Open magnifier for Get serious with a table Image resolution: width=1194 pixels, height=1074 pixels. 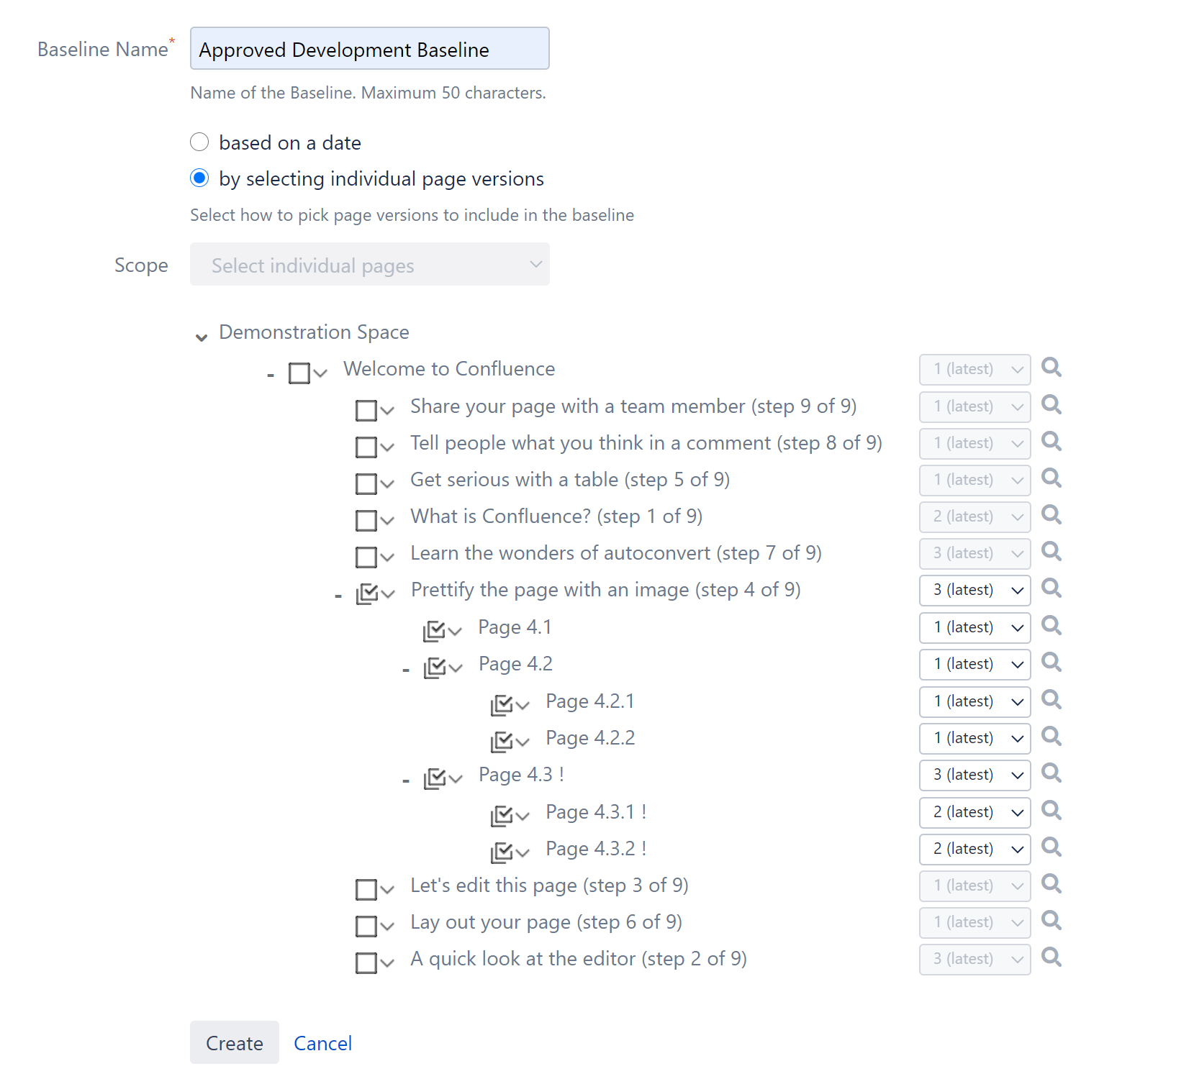click(x=1051, y=479)
